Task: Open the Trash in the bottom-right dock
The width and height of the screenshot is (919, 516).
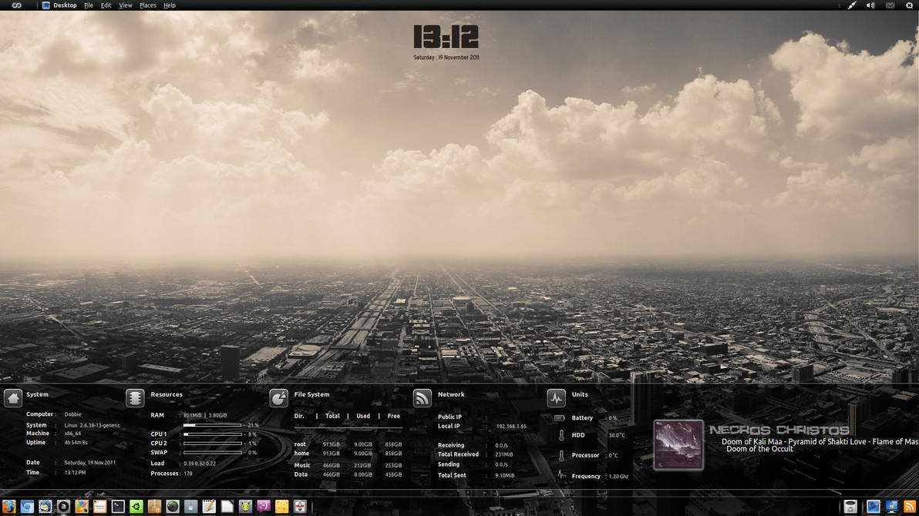Action: click(x=850, y=507)
